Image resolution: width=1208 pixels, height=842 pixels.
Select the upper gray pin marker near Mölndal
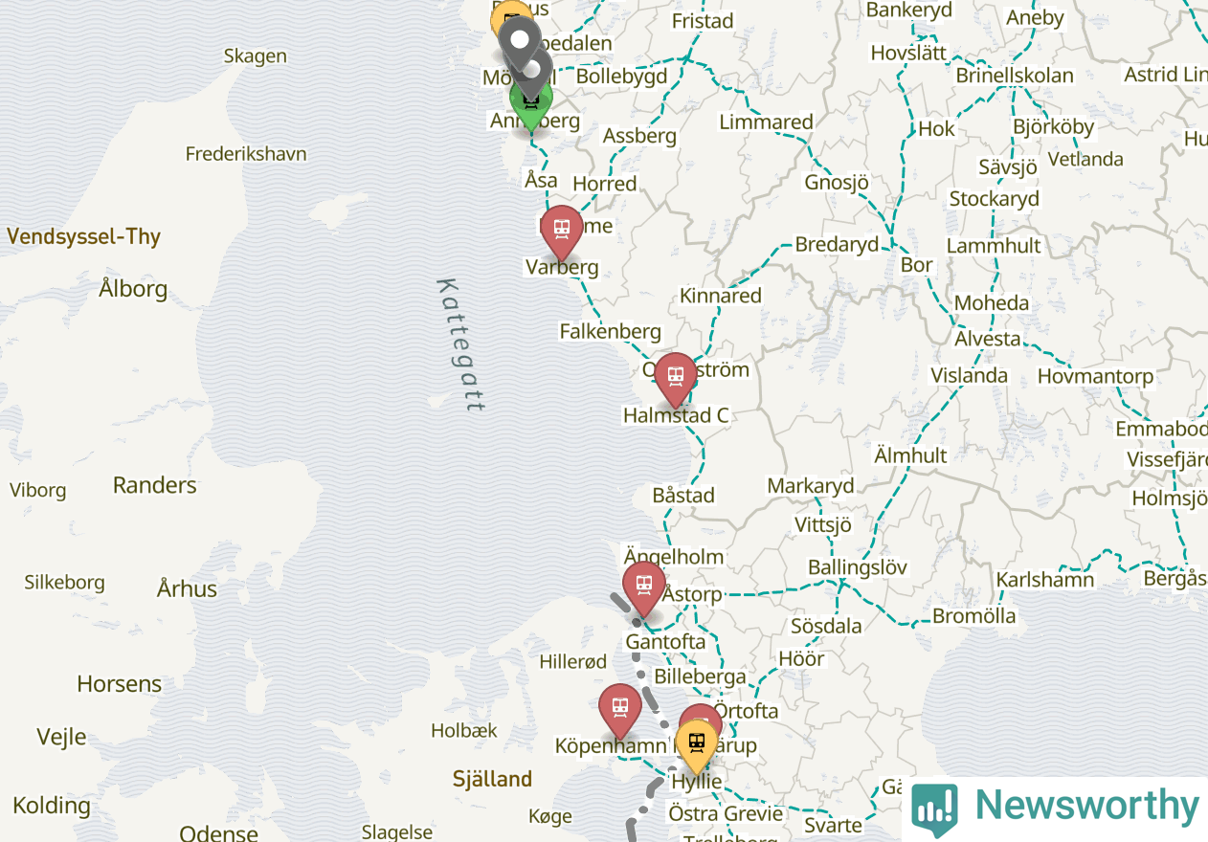[519, 40]
